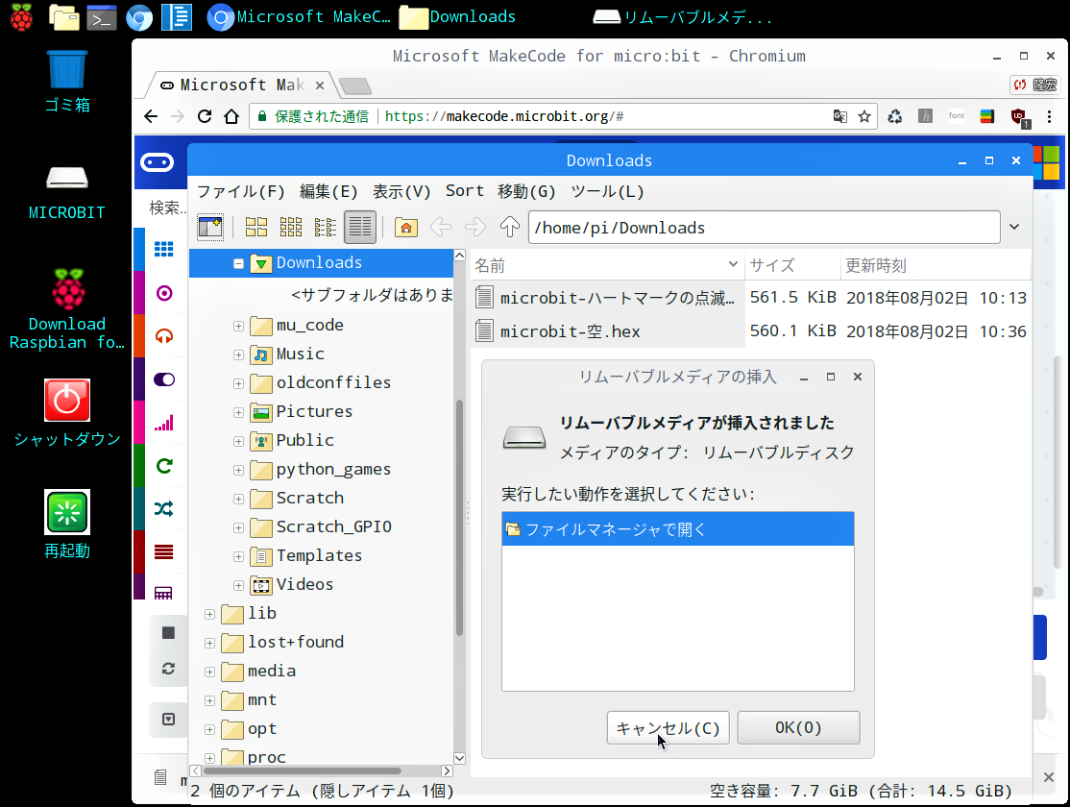Reload the MakeCode page in Chromium
The width and height of the screenshot is (1070, 807).
[x=204, y=116]
